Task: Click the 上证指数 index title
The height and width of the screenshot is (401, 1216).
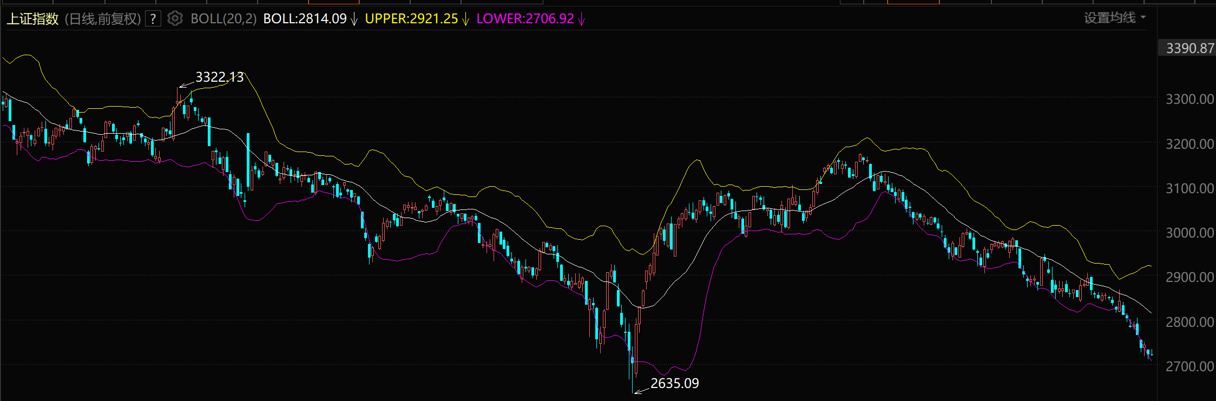Action: 32,19
